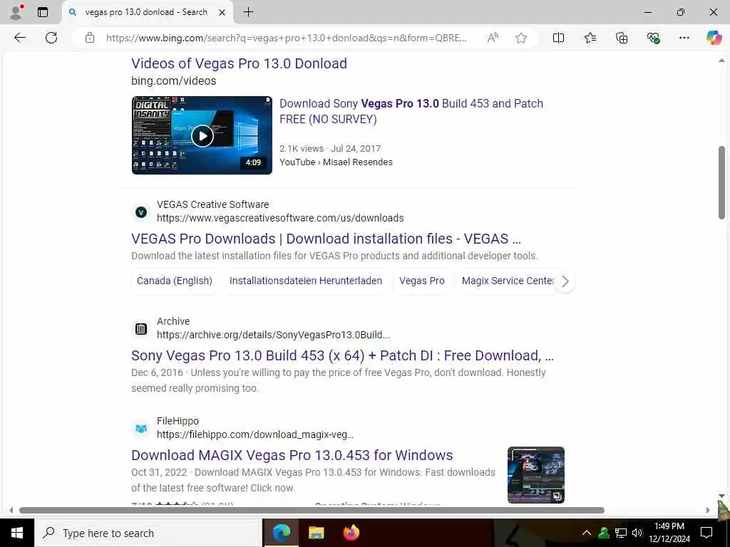Screen dimensions: 730x547
Task: Expand more sublinks with right chevron
Action: tap(565, 281)
